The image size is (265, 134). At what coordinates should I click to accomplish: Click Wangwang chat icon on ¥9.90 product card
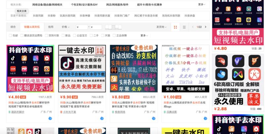(102, 118)
